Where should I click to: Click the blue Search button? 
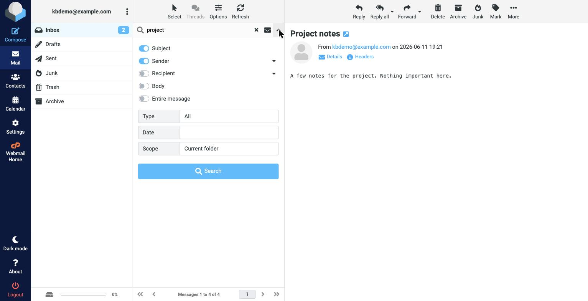tap(208, 171)
